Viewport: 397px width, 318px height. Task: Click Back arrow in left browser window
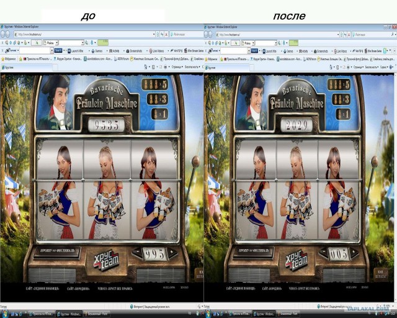point(2,34)
